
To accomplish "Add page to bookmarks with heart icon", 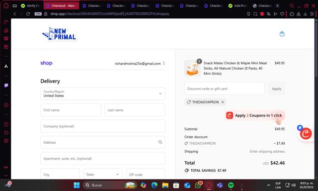I will 282,14.
